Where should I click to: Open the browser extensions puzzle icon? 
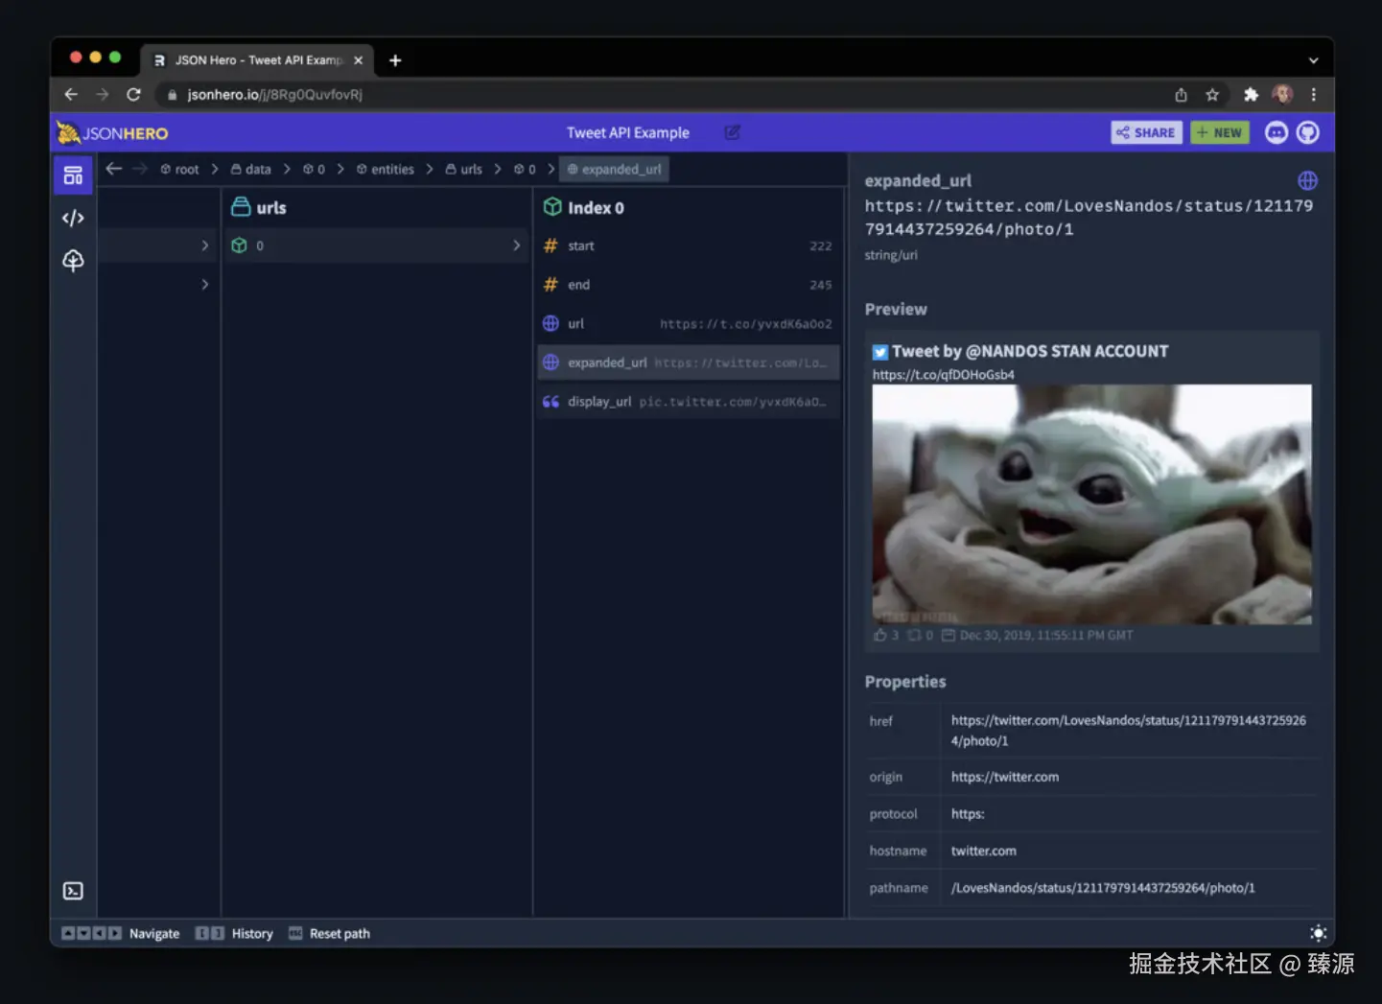(x=1251, y=94)
